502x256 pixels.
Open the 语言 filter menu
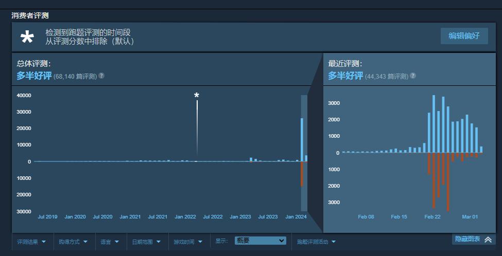point(110,241)
